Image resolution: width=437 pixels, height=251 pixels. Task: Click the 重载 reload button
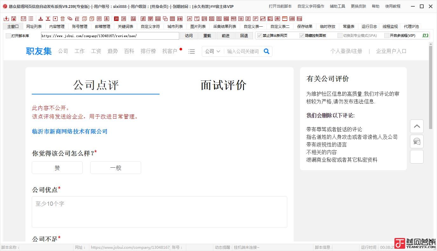click(207, 36)
